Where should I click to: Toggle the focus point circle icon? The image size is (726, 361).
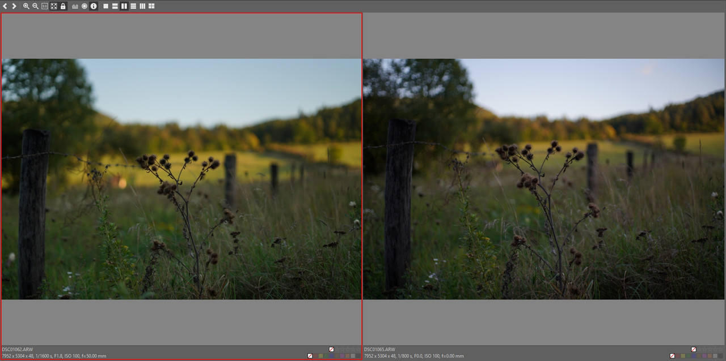(x=85, y=6)
